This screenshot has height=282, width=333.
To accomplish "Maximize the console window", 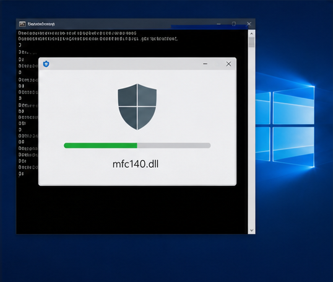I will tap(233, 24).
